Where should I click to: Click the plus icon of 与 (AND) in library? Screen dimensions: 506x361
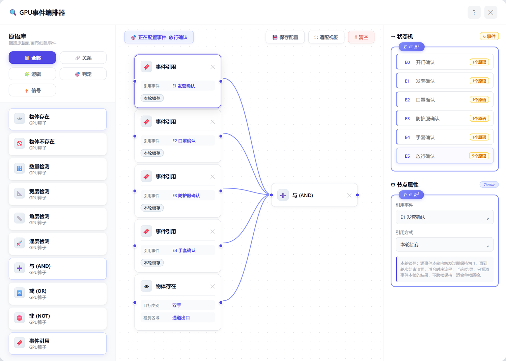pyautogui.click(x=20, y=268)
